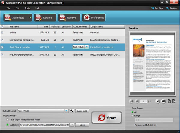Select 'Save target file(s) in source folder'

tap(7, 120)
